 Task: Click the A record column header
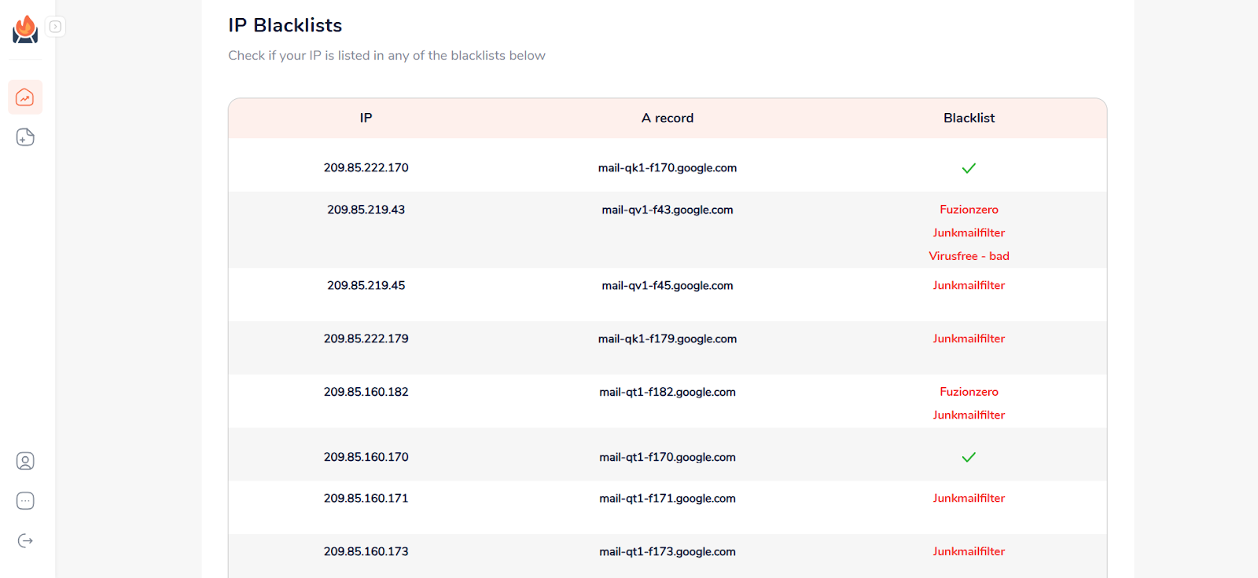[x=667, y=118]
